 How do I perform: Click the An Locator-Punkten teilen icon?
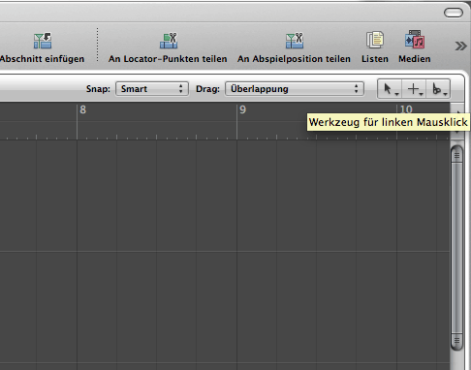point(169,41)
